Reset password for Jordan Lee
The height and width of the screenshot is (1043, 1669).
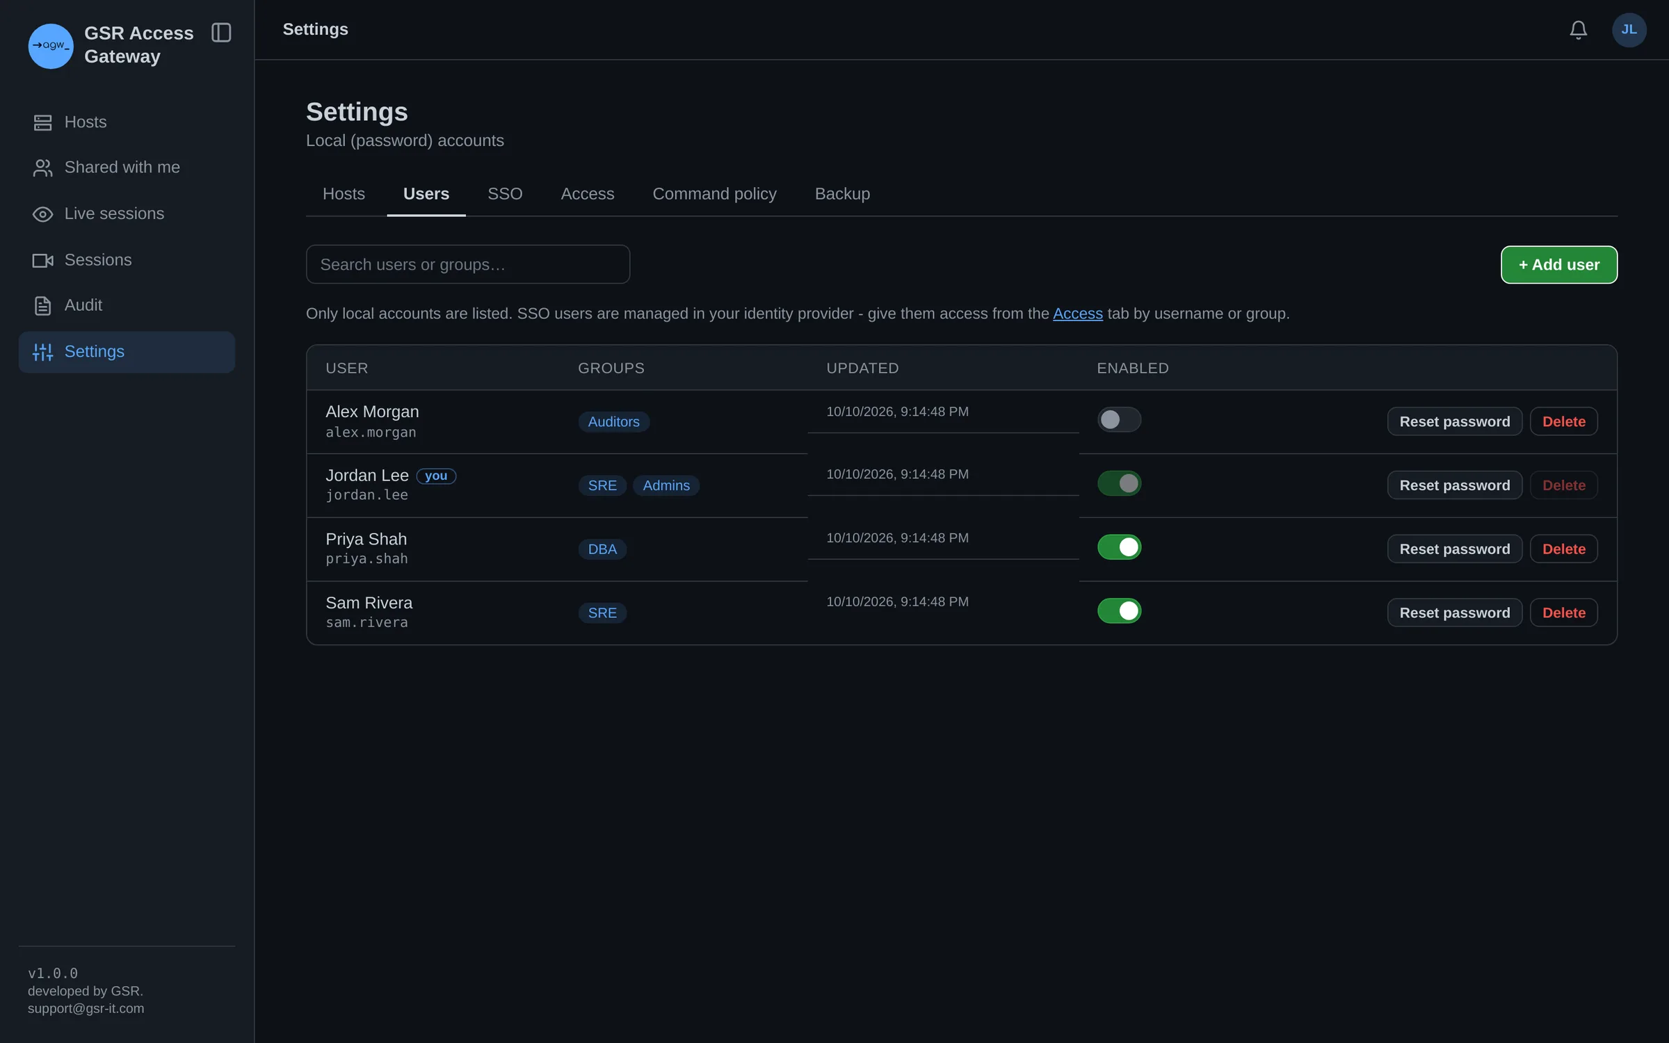(1454, 485)
